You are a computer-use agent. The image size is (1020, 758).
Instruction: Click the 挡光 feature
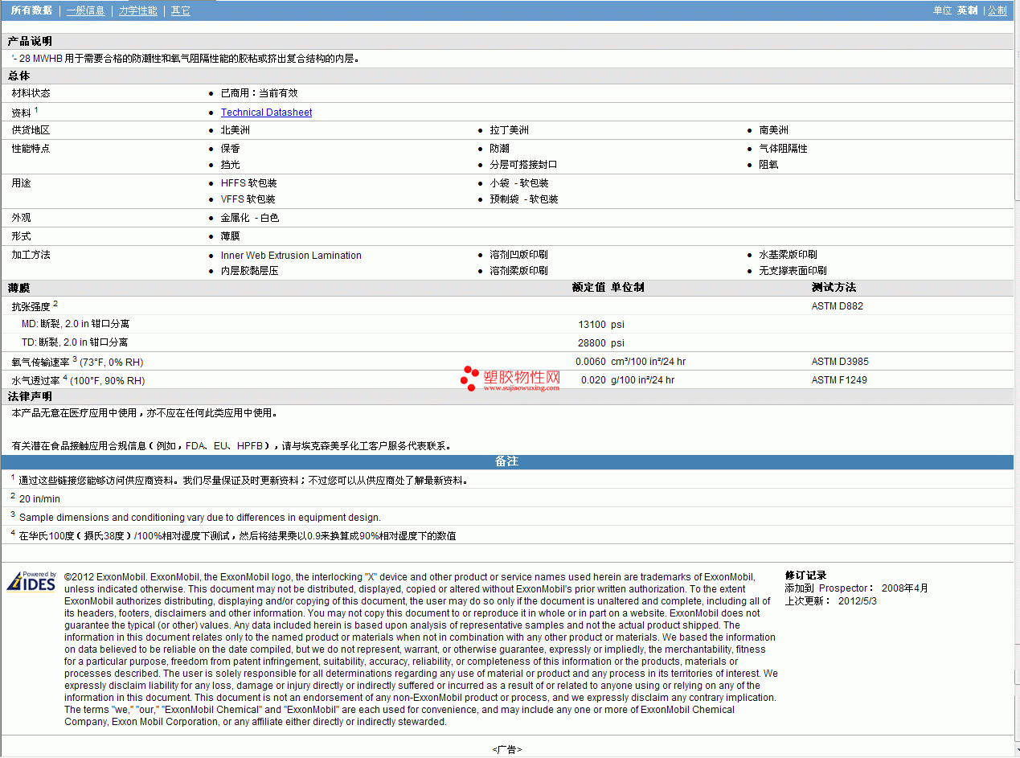[x=231, y=165]
